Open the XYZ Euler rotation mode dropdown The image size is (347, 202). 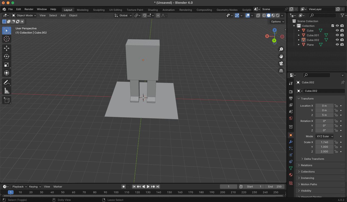coord(324,136)
